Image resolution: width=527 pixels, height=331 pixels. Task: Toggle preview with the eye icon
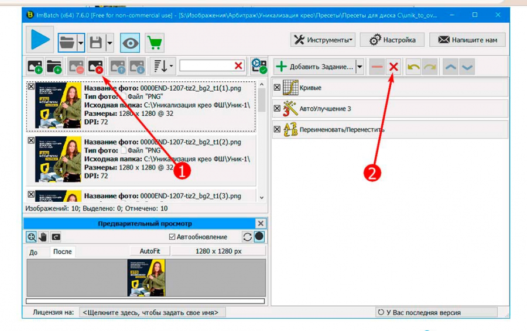pyautogui.click(x=130, y=43)
